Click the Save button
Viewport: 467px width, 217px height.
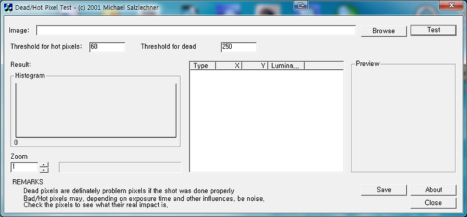(384, 190)
